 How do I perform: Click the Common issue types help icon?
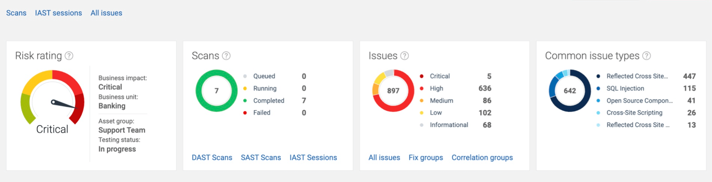tap(646, 56)
